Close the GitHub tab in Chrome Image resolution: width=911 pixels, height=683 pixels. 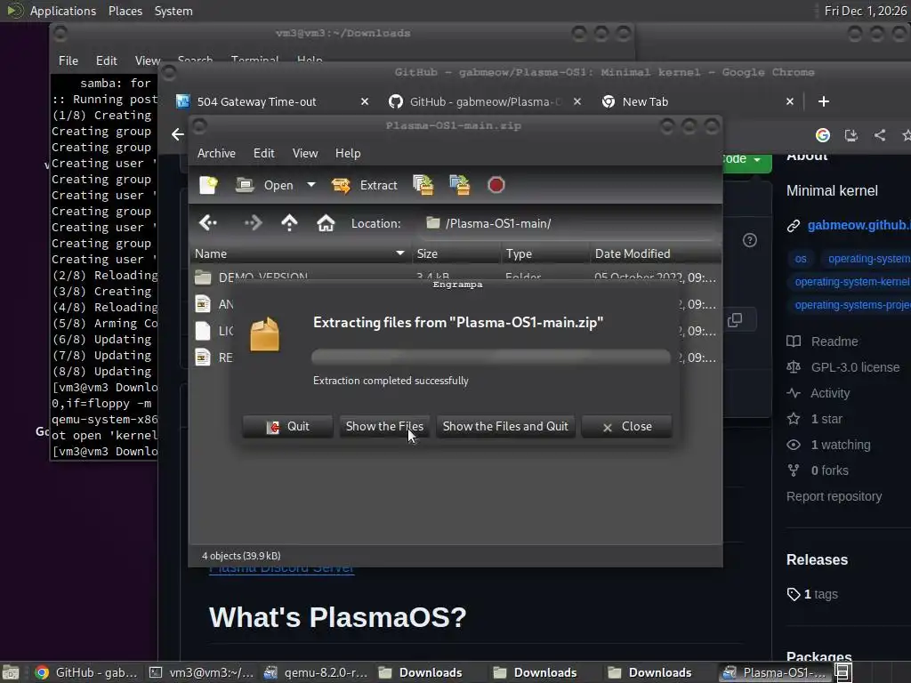(576, 101)
